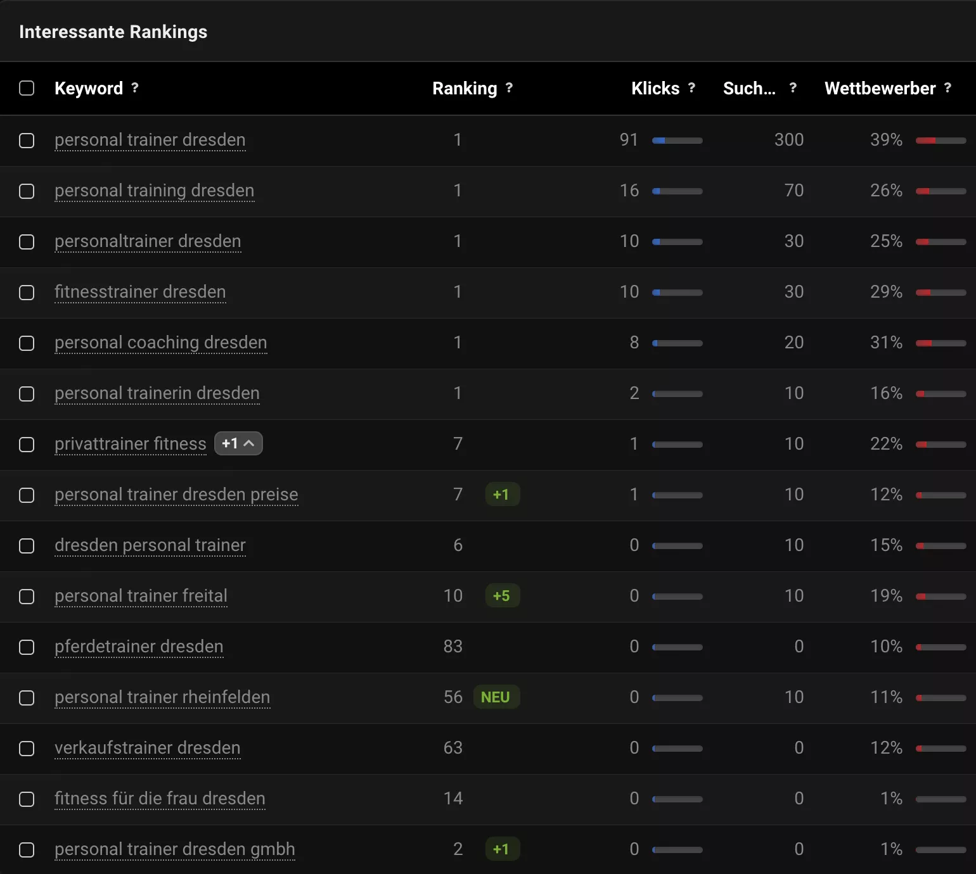
Task: Open the keyword personal coaching dresden
Action: click(x=160, y=343)
